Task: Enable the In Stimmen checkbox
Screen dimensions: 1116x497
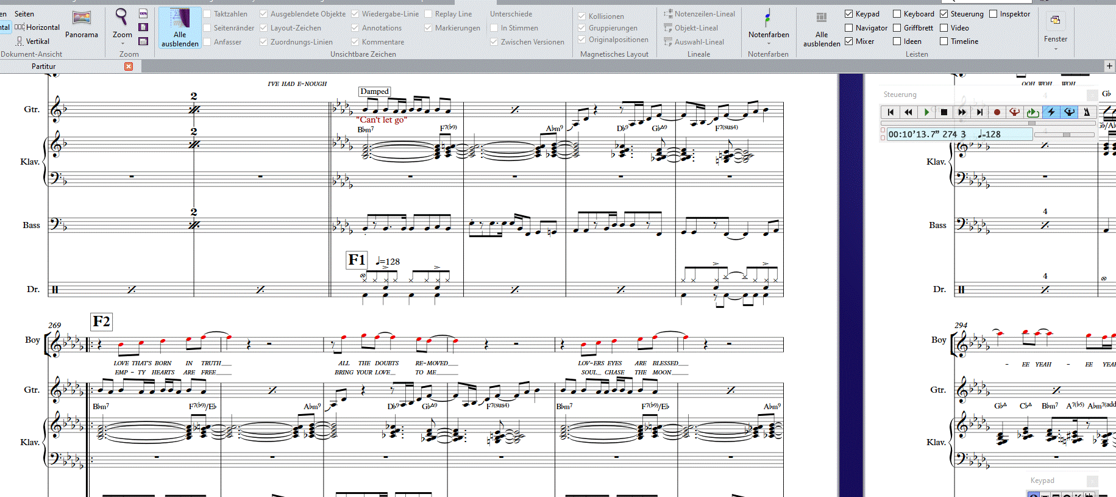Action: point(494,28)
